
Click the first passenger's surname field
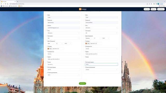click(64, 22)
